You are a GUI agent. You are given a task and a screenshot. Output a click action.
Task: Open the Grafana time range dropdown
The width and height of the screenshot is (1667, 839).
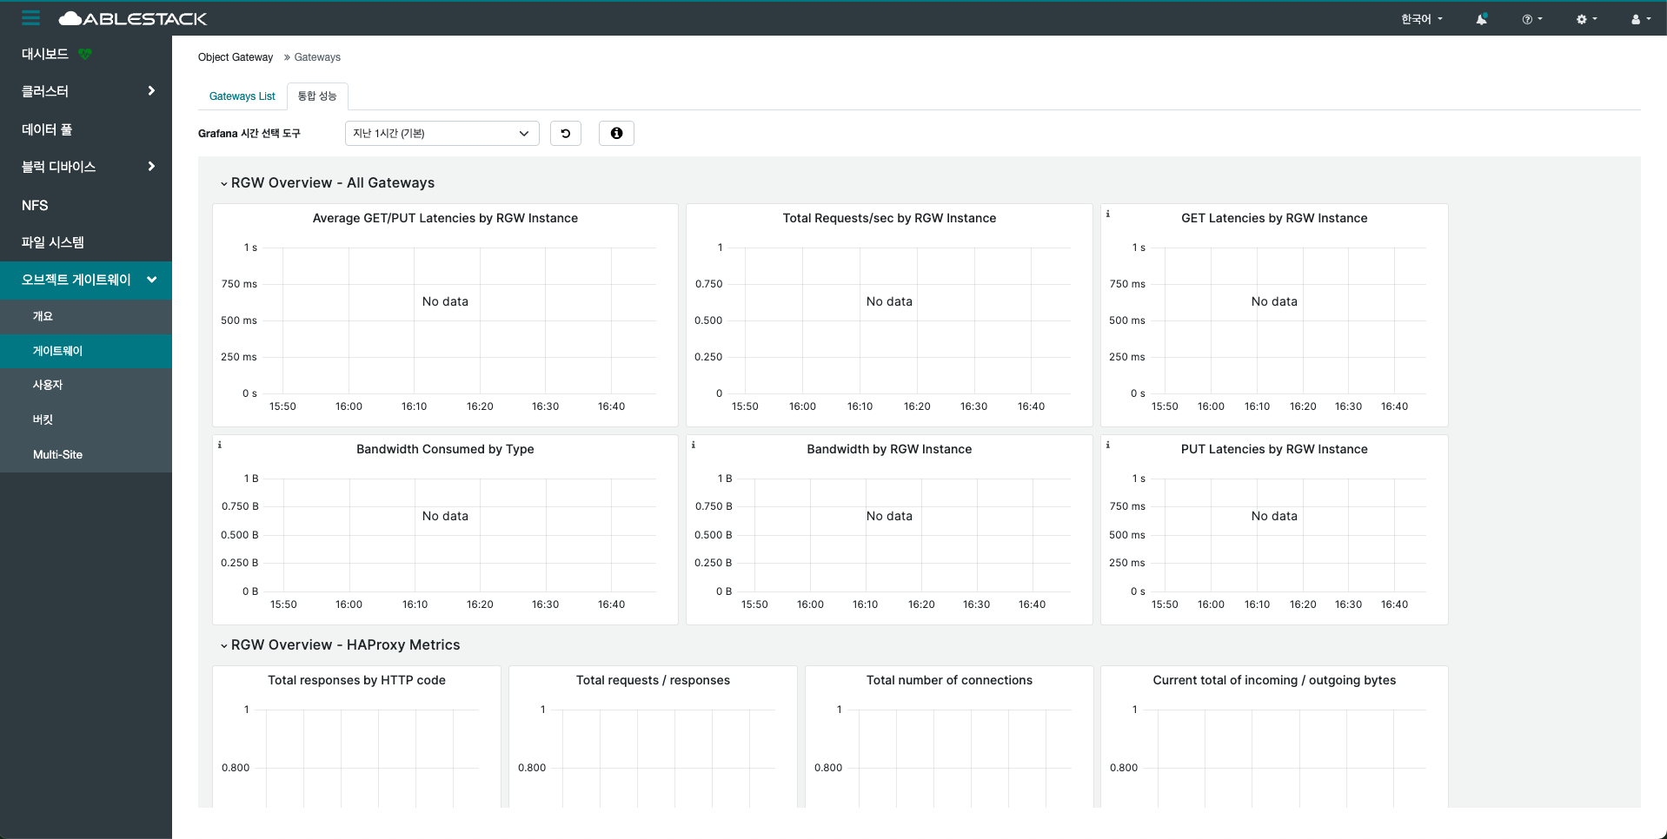pyautogui.click(x=442, y=134)
